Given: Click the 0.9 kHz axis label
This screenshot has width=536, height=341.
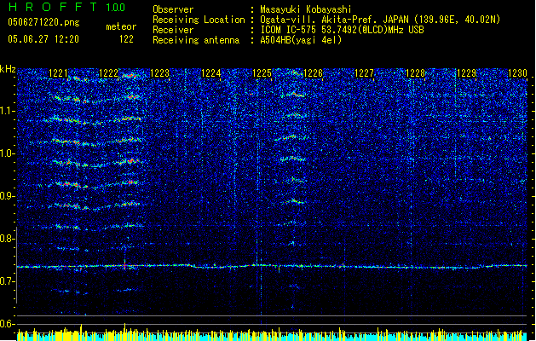Looking at the screenshot, I should click(x=7, y=196).
